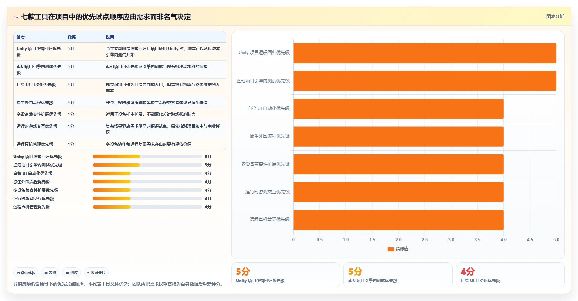578x301 pixels.
Task: Click the 虚幻项目引擎内测试优先级 chart bar
Action: tap(425, 81)
